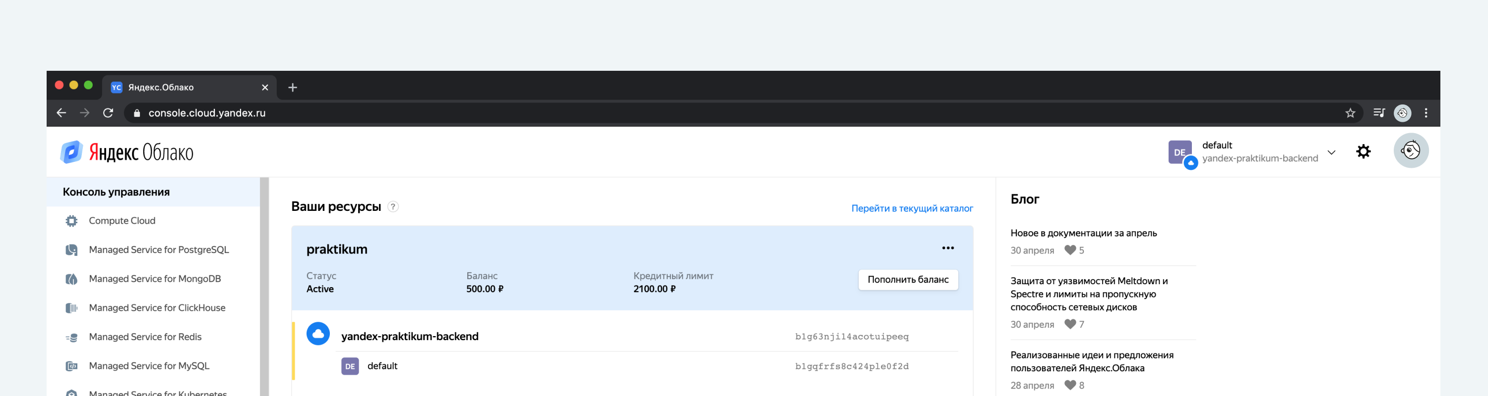Screen dimensions: 1488x396
Task: Click the MongoDB service icon
Action: [x=71, y=279]
